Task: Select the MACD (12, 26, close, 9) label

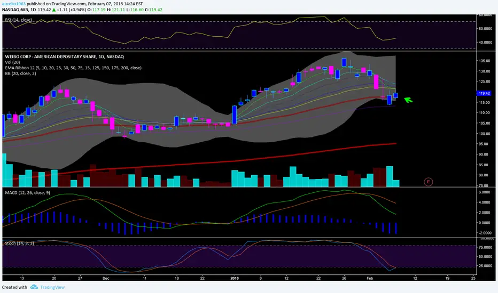Action: [27, 193]
